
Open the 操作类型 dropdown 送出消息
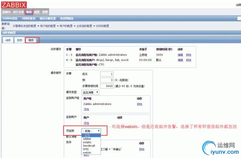(90, 92)
